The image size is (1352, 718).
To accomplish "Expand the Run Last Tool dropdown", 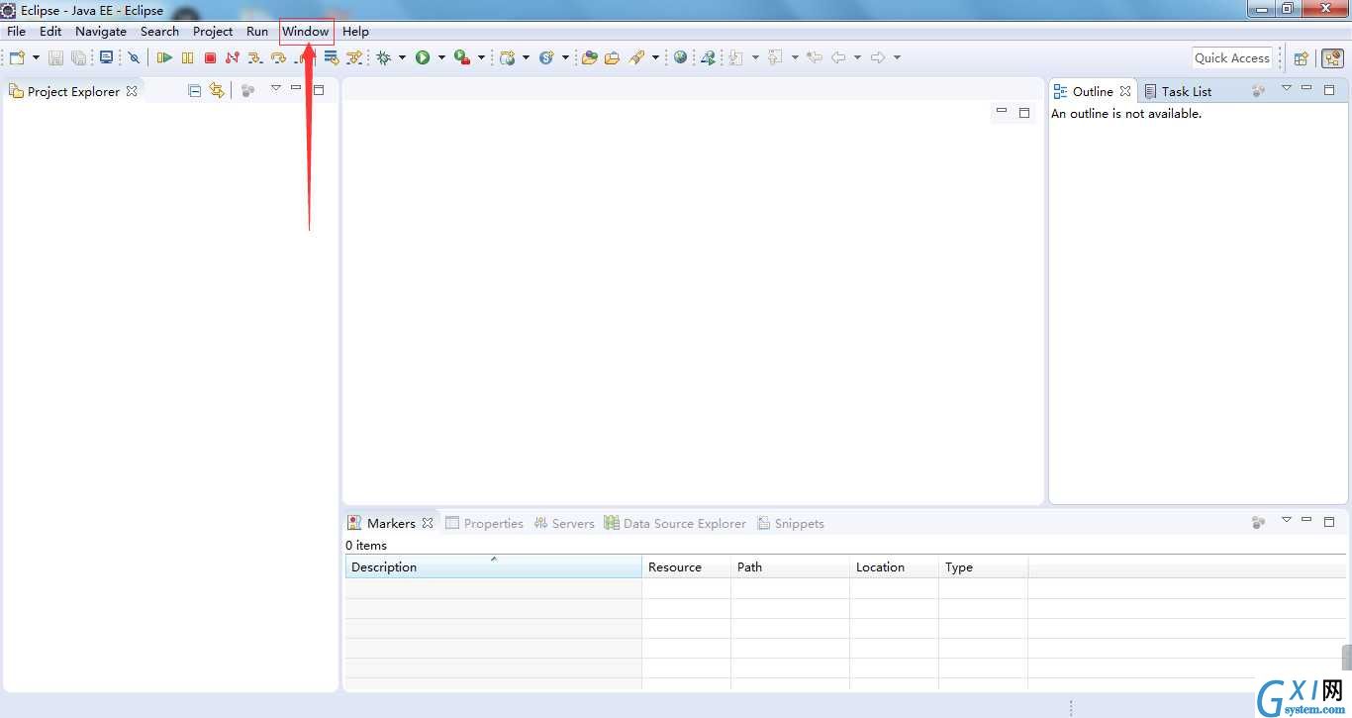I will click(481, 57).
